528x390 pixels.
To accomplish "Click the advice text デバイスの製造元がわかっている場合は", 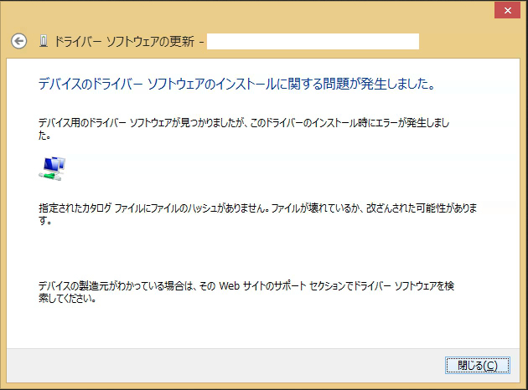I will [x=246, y=292].
